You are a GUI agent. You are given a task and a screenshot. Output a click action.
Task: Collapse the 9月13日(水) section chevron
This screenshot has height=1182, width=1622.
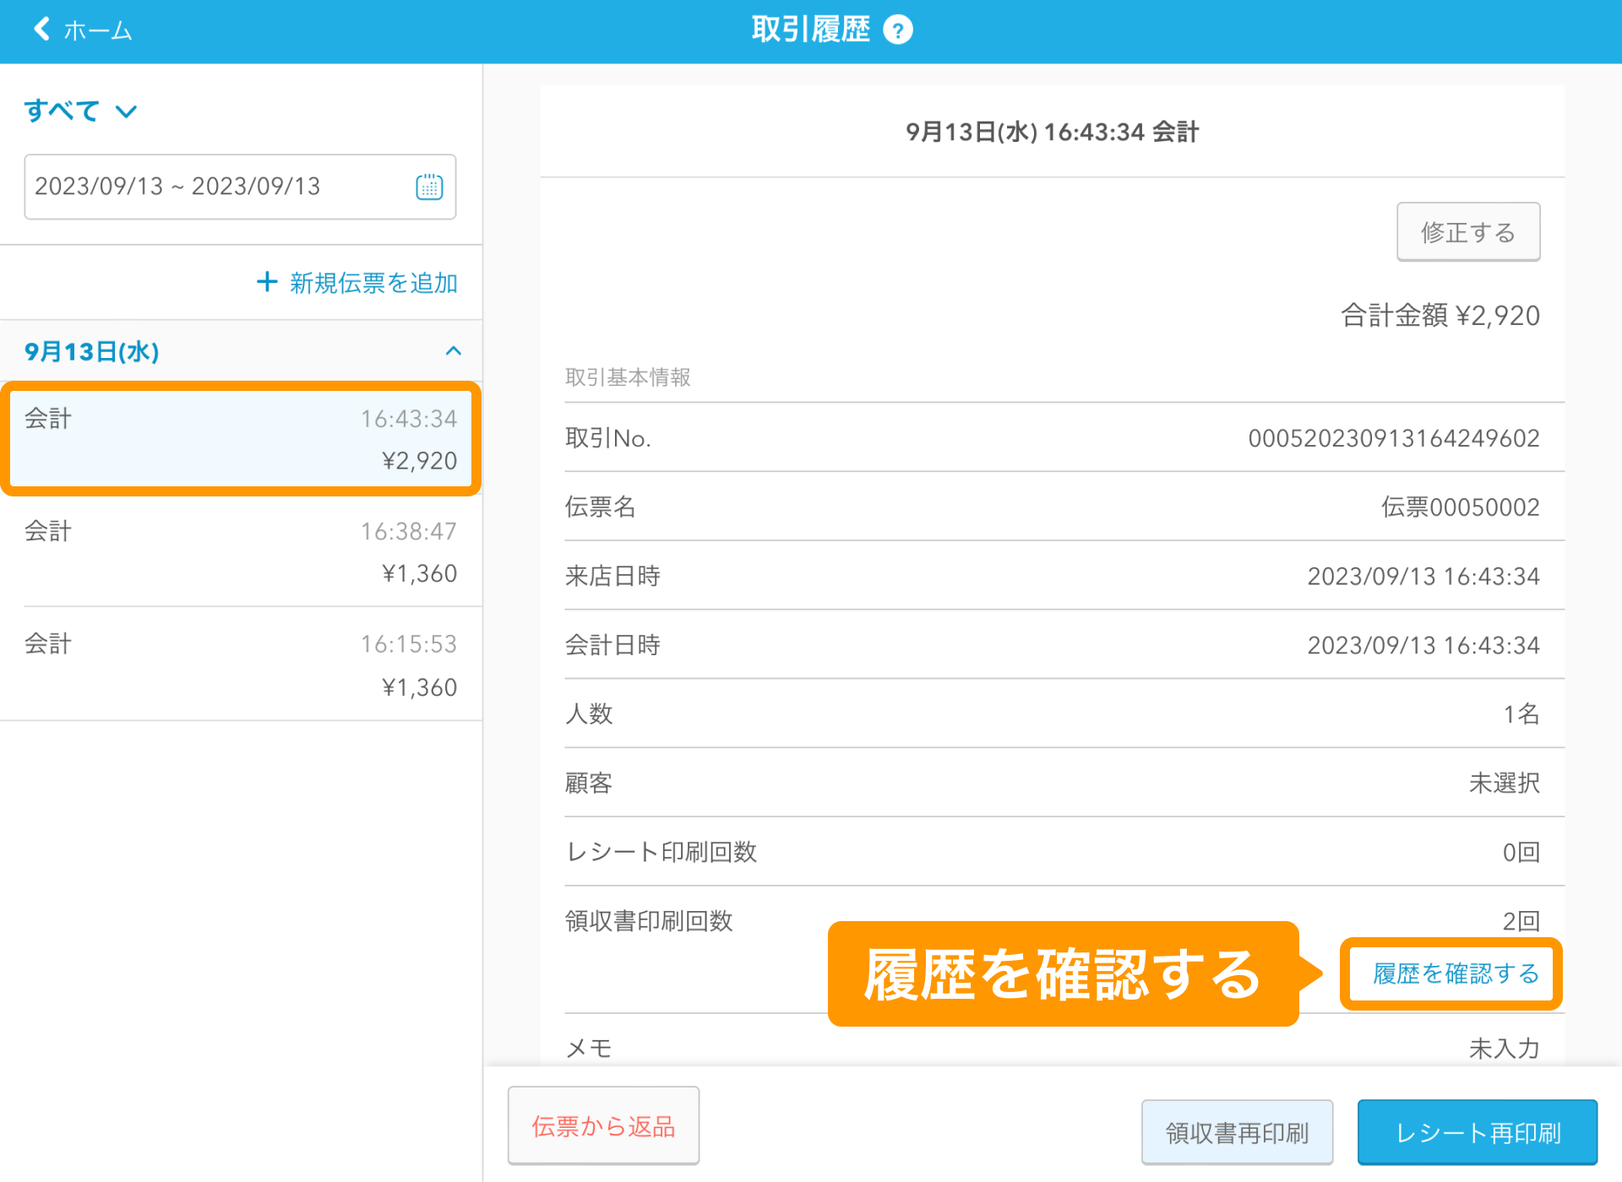tap(454, 351)
